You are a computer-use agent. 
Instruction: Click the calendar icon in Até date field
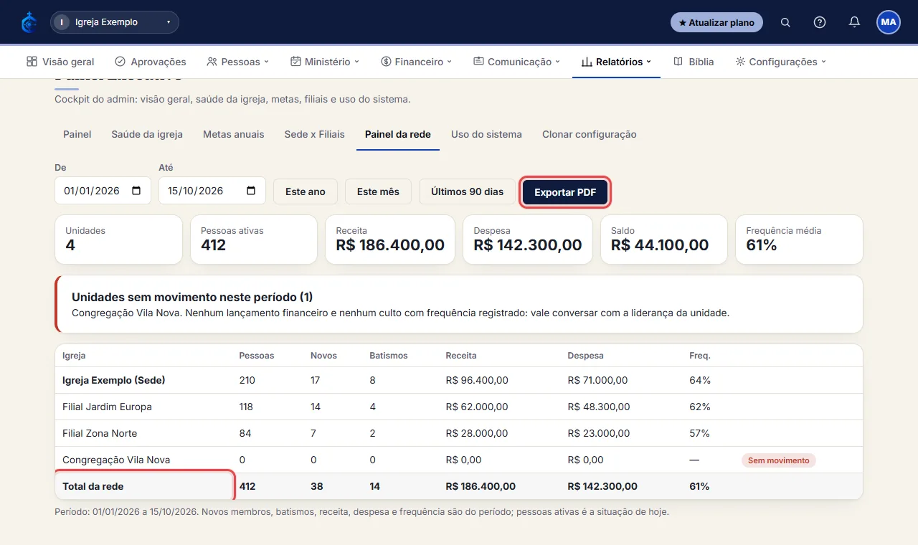251,191
